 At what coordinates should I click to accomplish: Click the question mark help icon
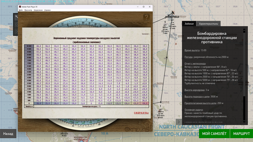(146, 17)
